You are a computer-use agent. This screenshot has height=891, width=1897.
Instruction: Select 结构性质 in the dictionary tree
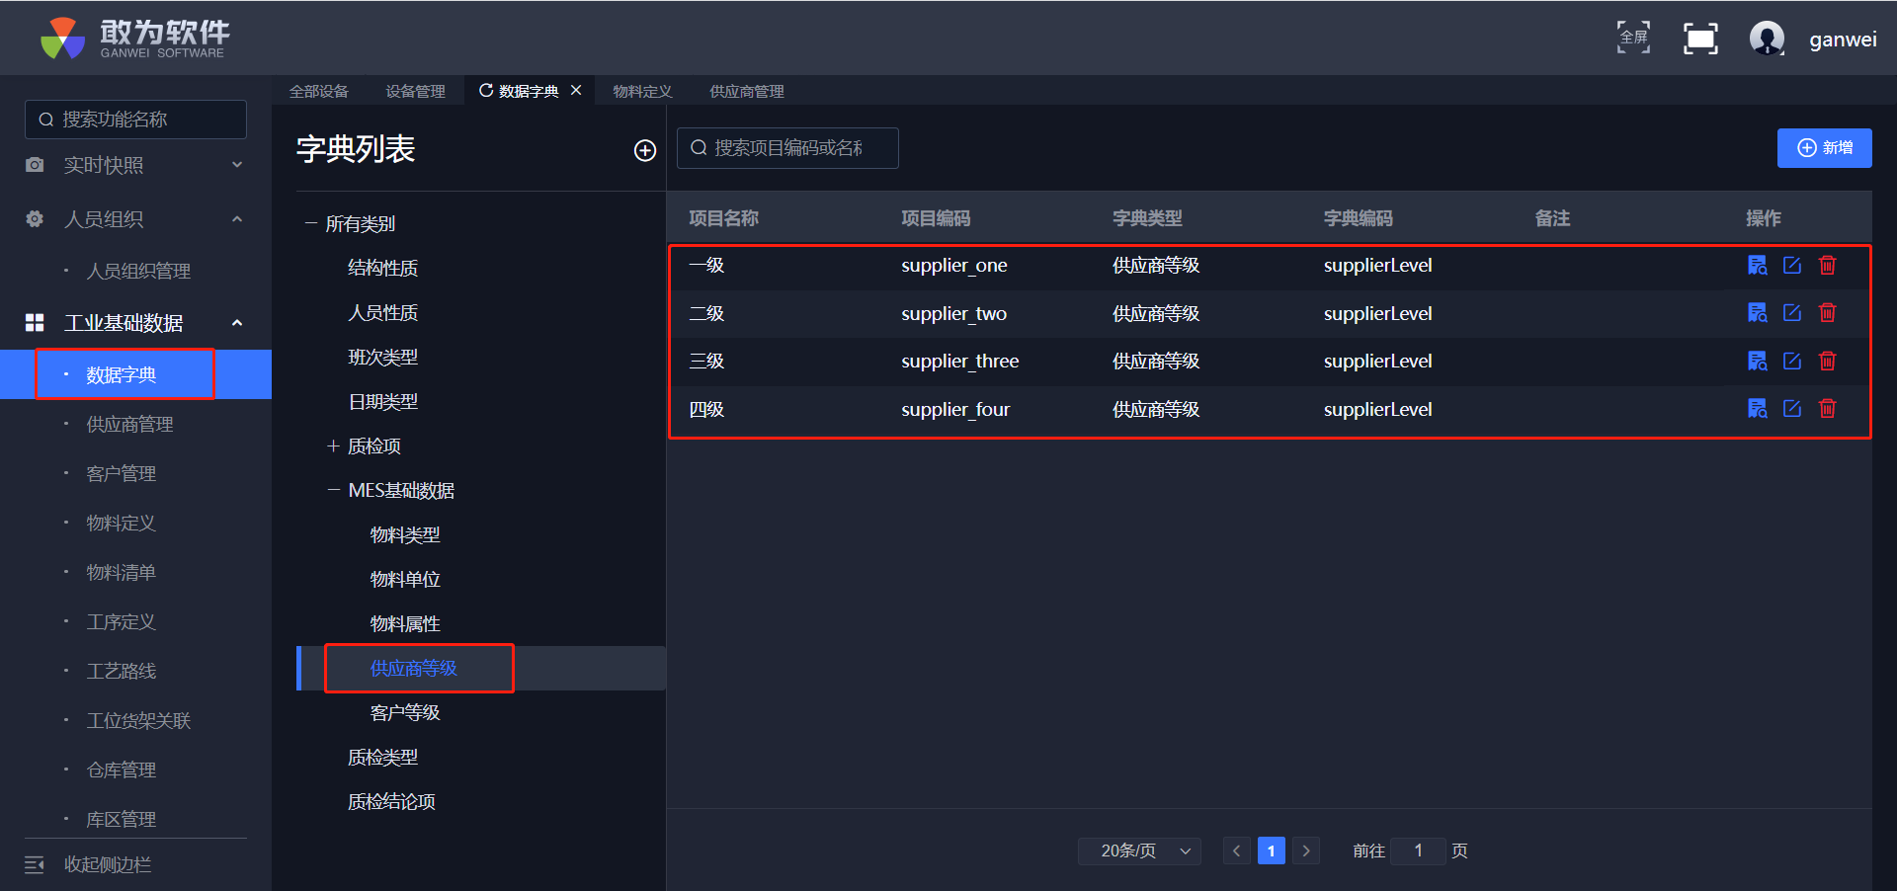[x=383, y=269]
